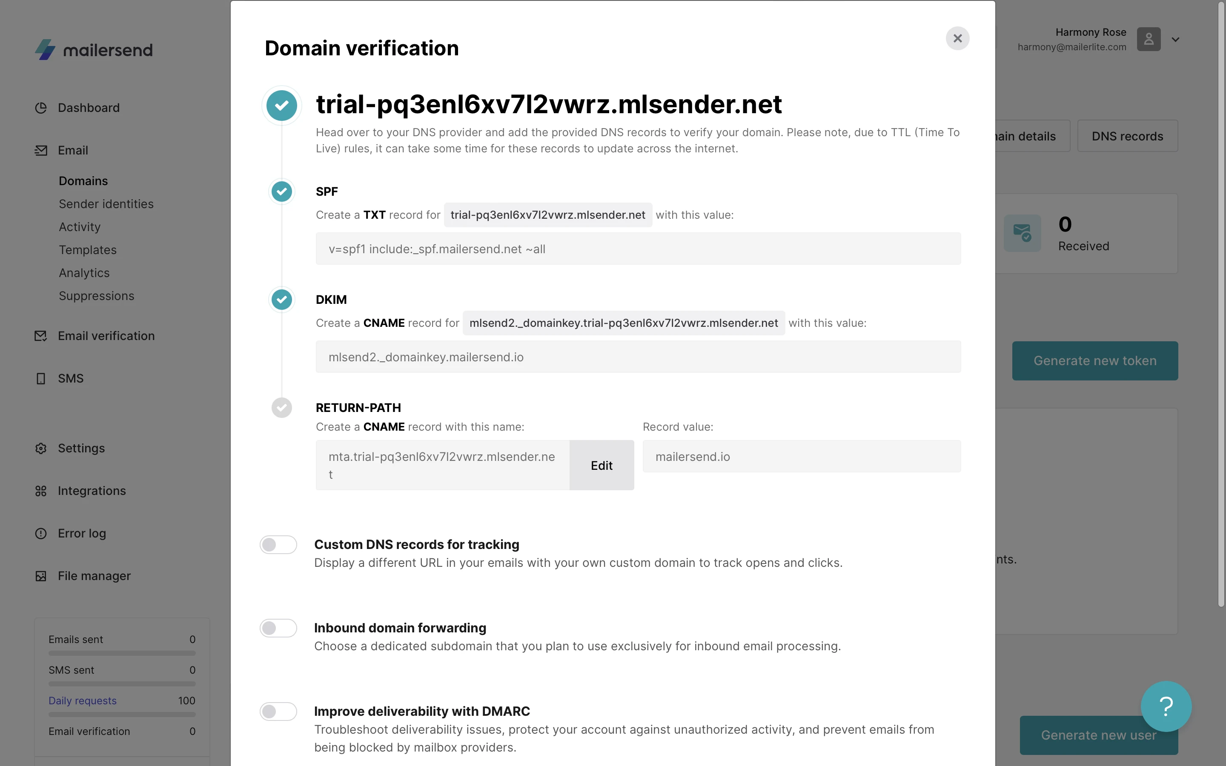Click the SMS phone icon
Viewport: 1226px width, 766px height.
click(40, 378)
